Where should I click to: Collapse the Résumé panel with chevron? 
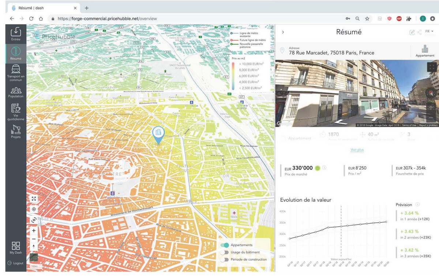[283, 32]
